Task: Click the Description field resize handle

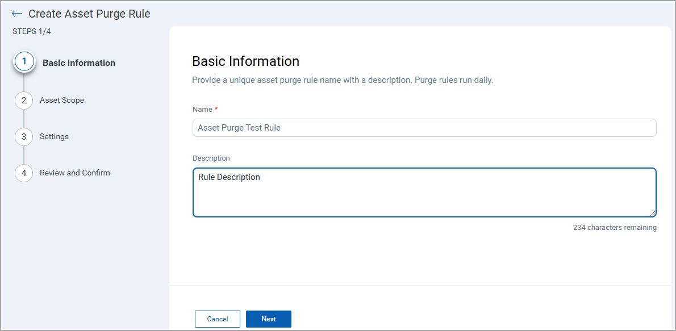Action: pos(653,213)
